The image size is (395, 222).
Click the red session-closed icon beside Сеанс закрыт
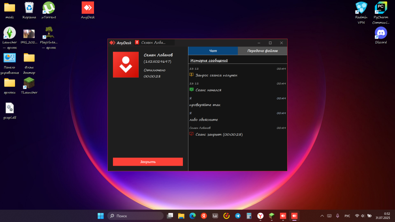tap(192, 134)
